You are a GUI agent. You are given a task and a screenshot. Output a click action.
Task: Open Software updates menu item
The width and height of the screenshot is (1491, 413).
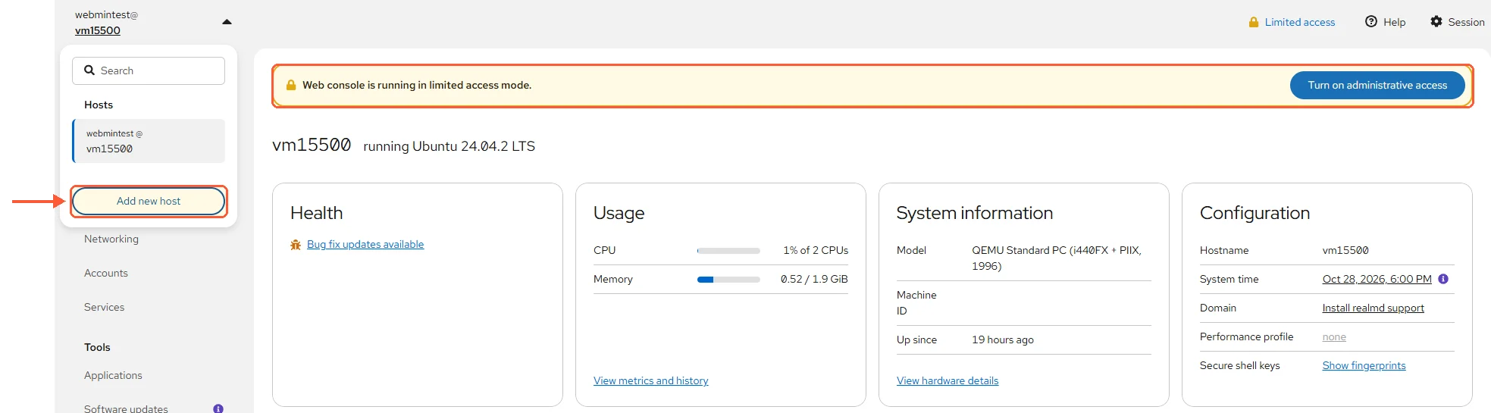[x=126, y=408]
